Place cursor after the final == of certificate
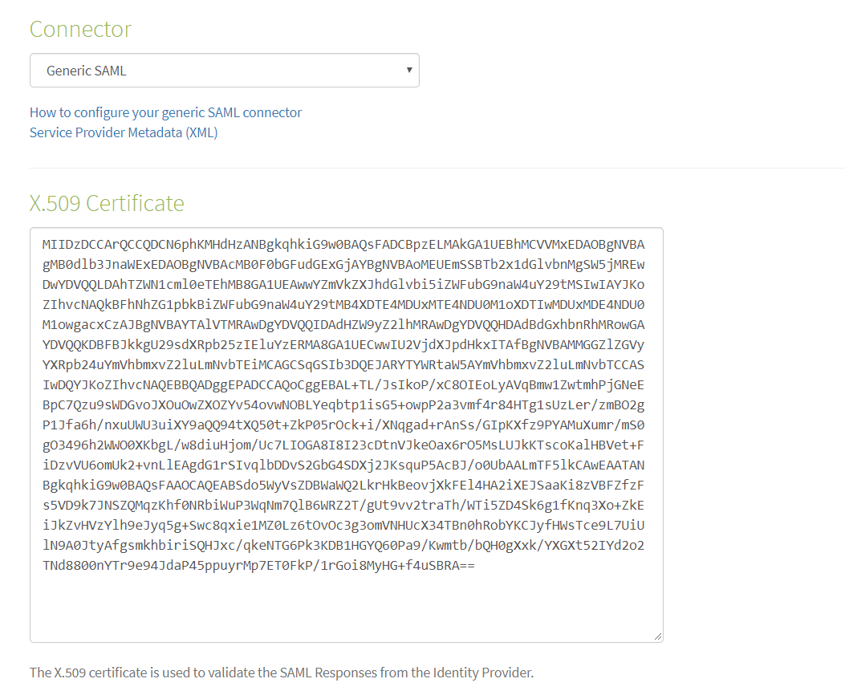Viewport: 845px width, 695px height. [475, 566]
